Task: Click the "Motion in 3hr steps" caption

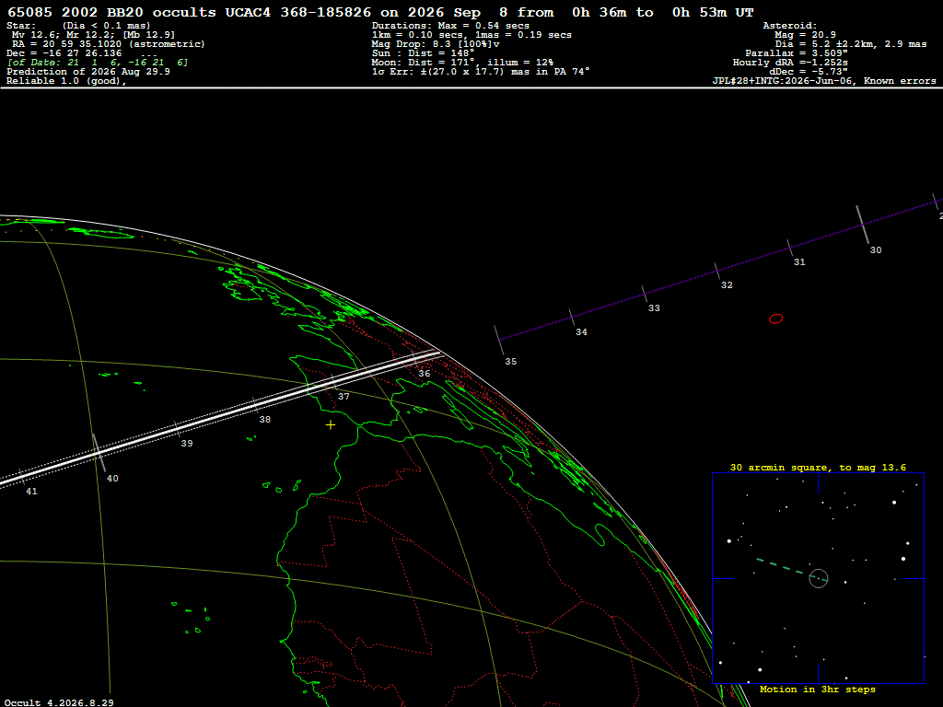Action: [x=818, y=689]
